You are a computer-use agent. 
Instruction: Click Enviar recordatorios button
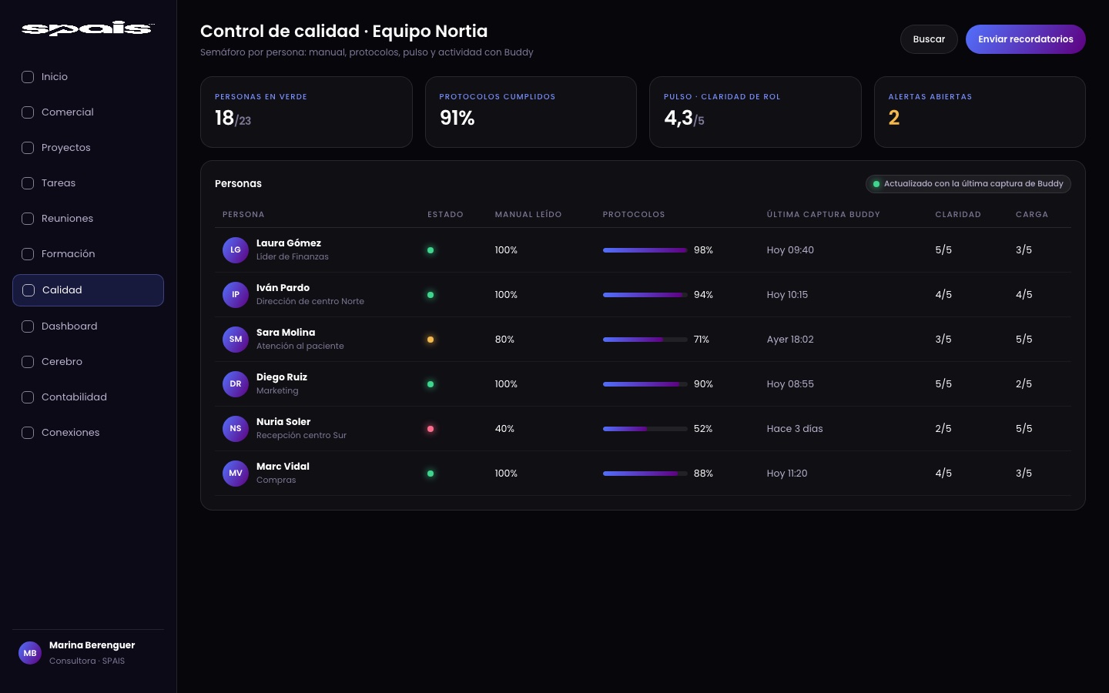click(x=1026, y=39)
